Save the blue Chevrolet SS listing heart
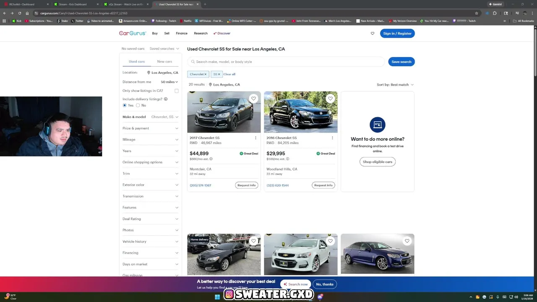This screenshot has height=302, width=537. [x=407, y=241]
